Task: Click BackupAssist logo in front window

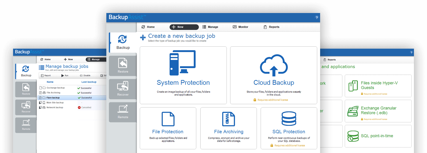Action: [127, 17]
